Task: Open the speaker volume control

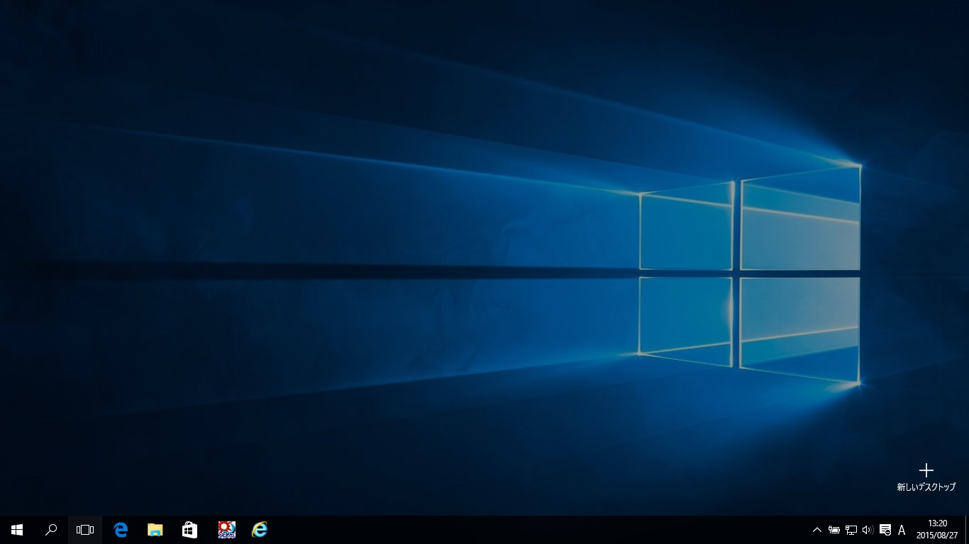Action: point(868,530)
